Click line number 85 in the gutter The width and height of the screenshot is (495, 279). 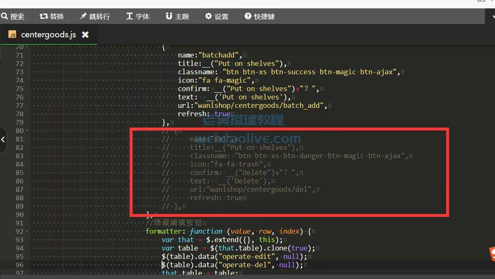tap(19, 172)
